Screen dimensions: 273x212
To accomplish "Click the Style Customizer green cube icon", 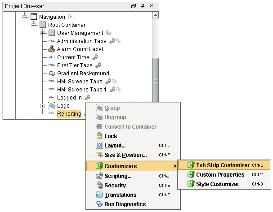I will [191, 184].
